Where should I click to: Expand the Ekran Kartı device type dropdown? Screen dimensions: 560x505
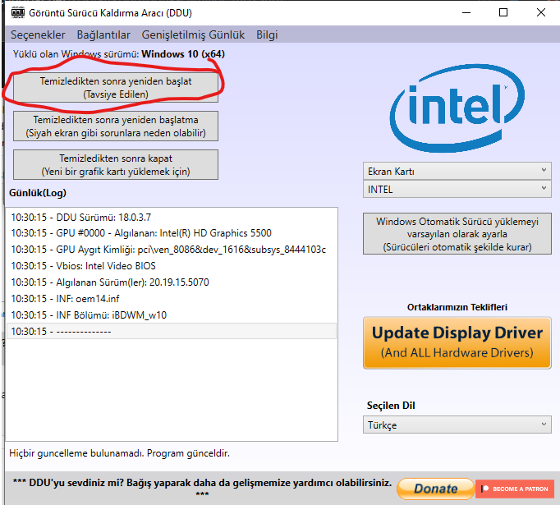[x=457, y=171]
